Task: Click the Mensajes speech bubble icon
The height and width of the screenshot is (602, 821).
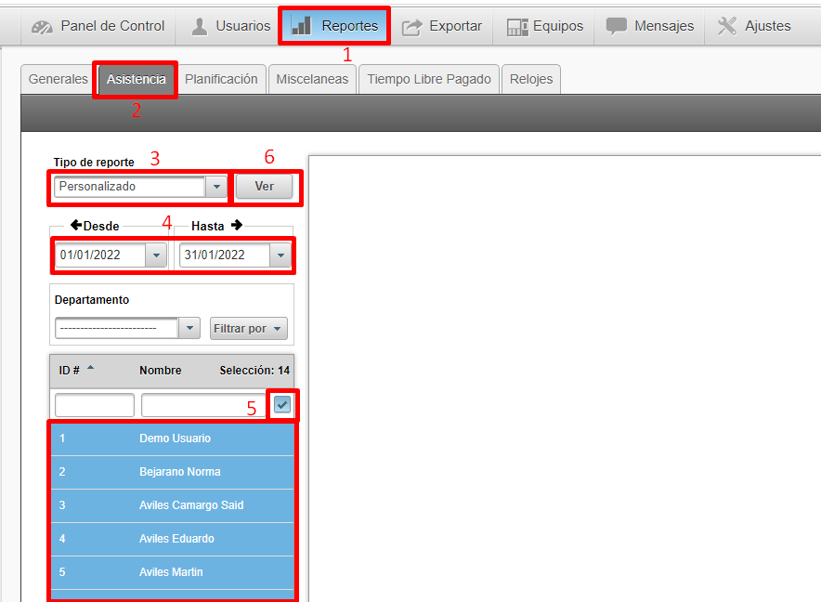Action: (x=617, y=26)
